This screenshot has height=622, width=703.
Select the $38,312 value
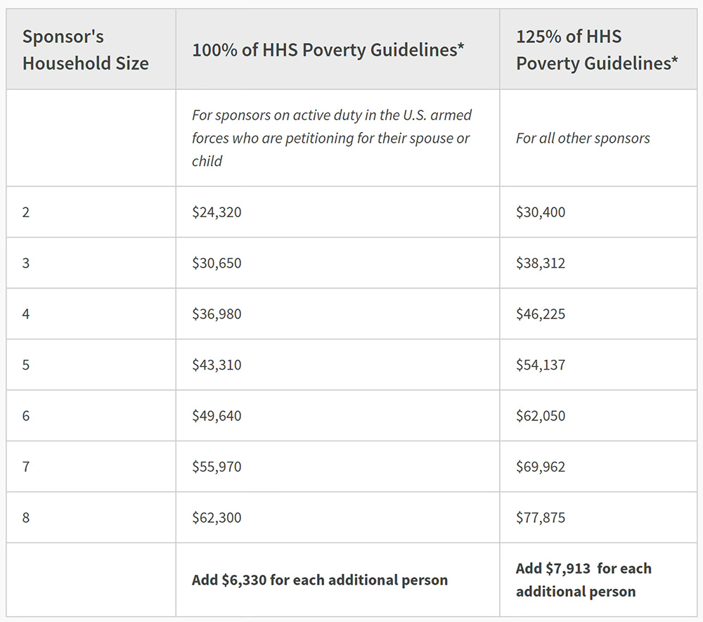(541, 263)
